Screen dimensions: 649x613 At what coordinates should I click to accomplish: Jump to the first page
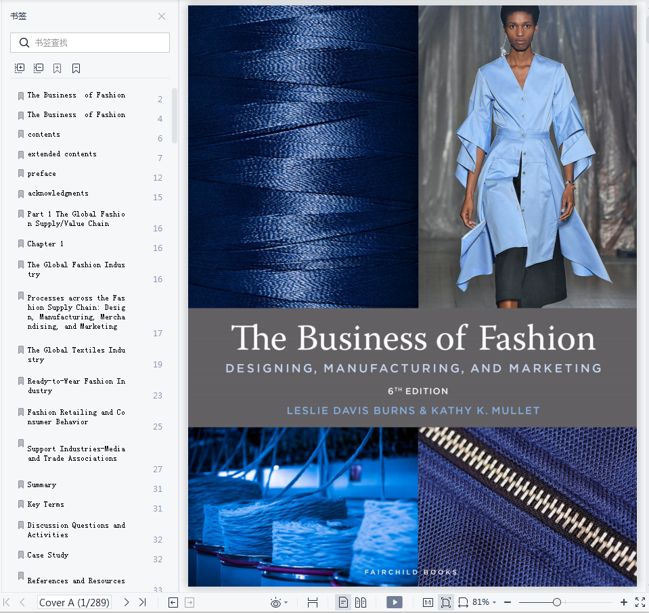pos(7,602)
